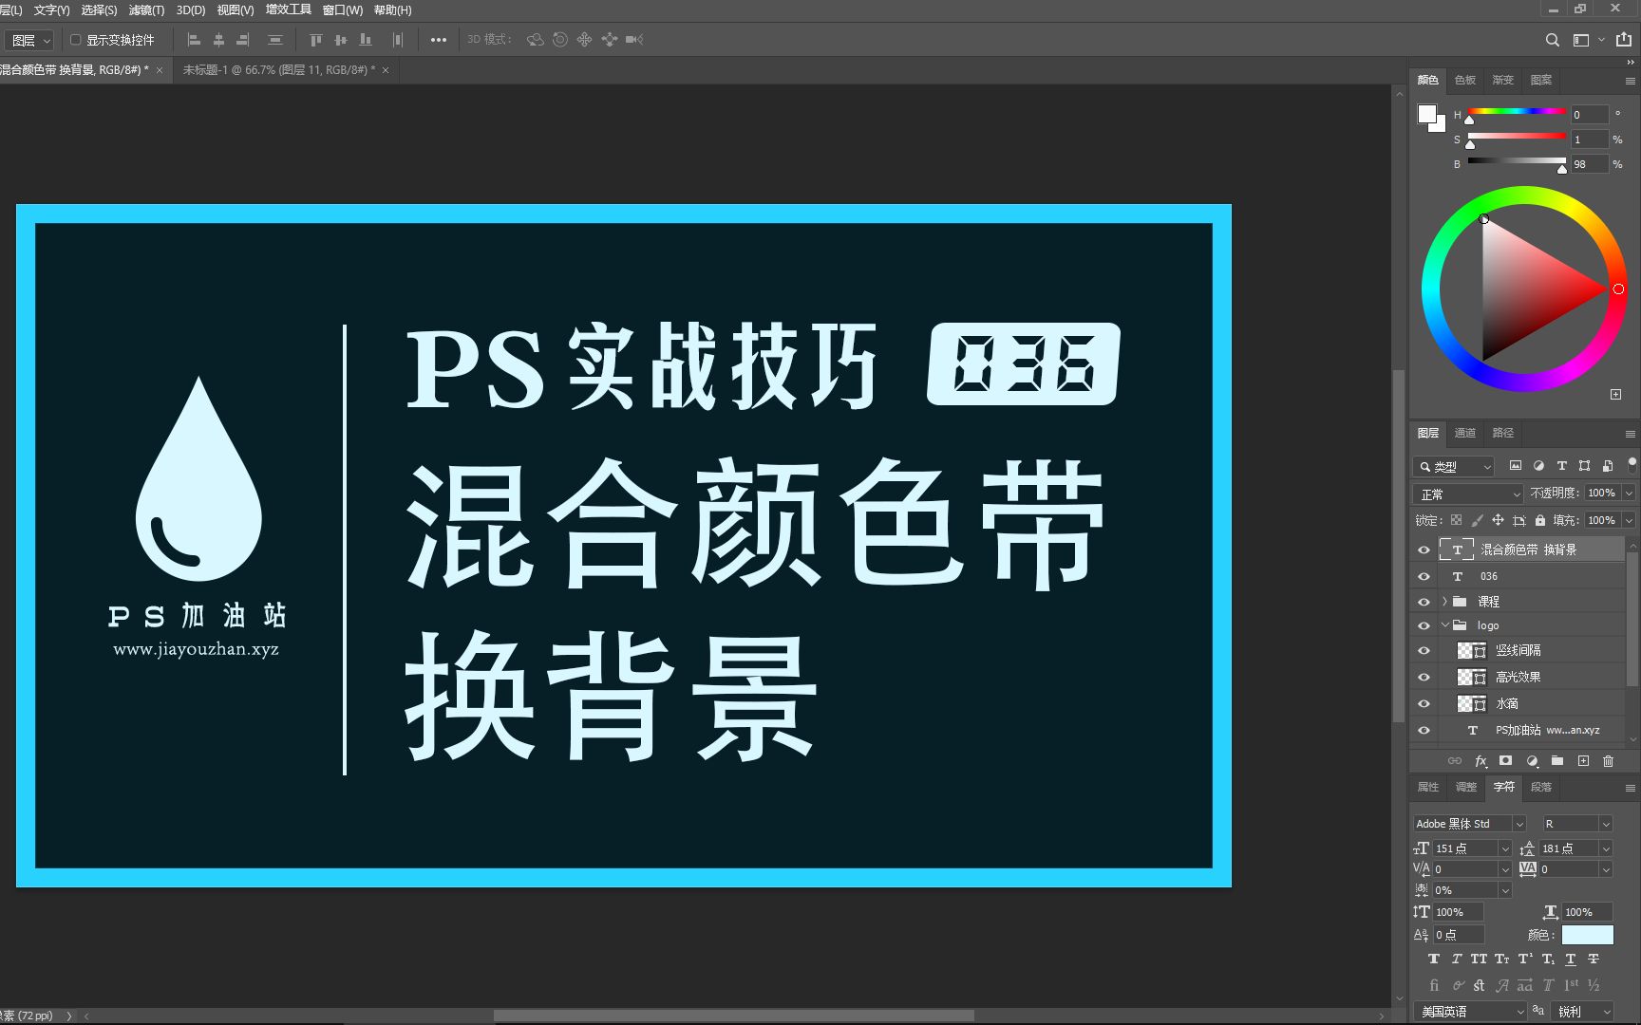Viewport: 1641px width, 1025px height.
Task: Toggle layer filtering on/off switch
Action: 1632,464
